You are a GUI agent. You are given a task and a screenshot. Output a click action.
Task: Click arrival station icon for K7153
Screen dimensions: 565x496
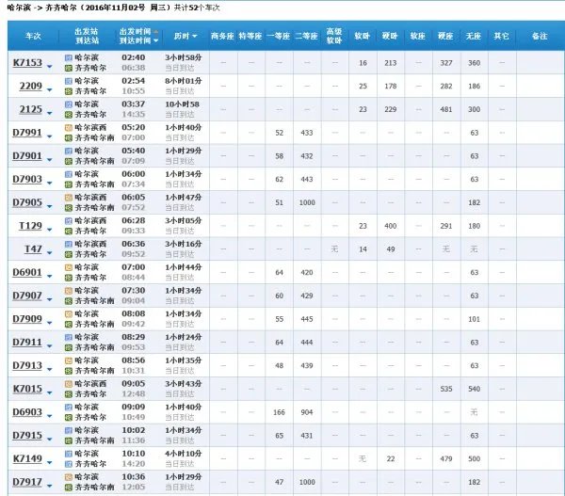(69, 68)
